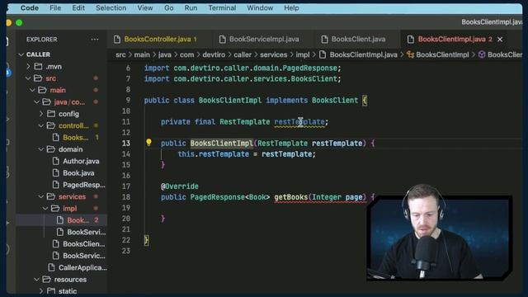Open the Run menu
Screen dimensions: 528x297
[x=191, y=7]
